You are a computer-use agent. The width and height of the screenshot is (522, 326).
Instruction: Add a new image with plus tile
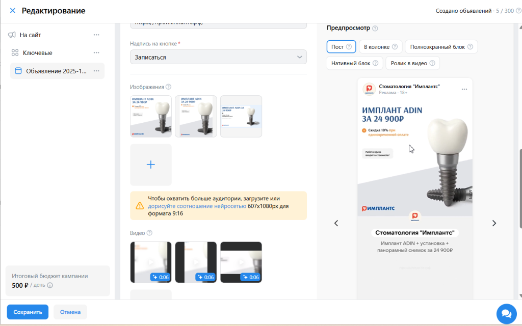[151, 165]
